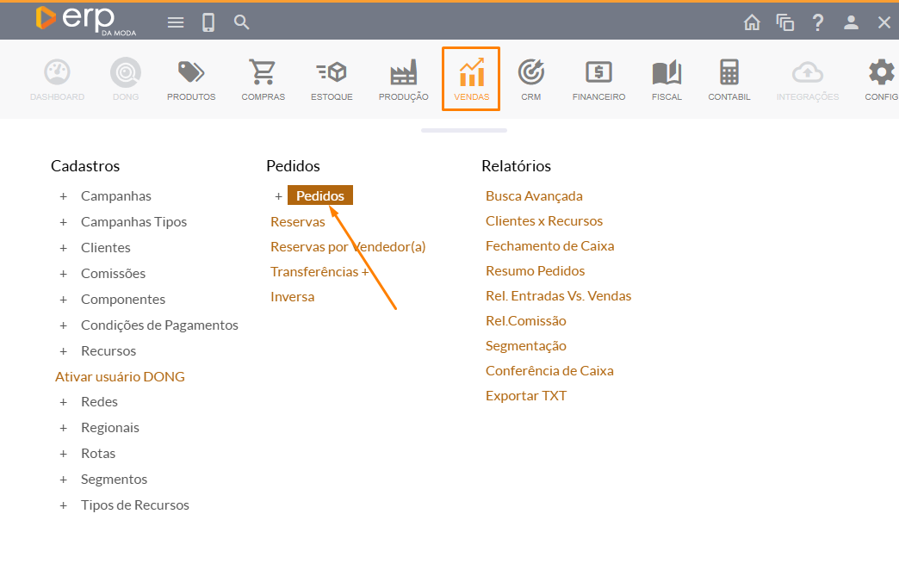Select the CRM target icon
Screen dimensions: 899x582
(530, 79)
